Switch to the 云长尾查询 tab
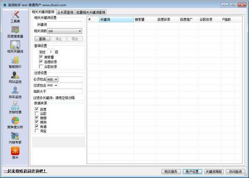This screenshot has width=249, height=178. coord(65,12)
